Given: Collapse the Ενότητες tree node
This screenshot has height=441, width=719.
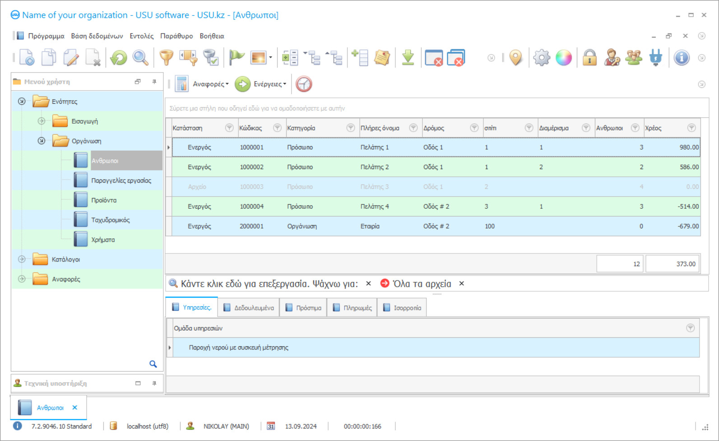Looking at the screenshot, I should (22, 101).
